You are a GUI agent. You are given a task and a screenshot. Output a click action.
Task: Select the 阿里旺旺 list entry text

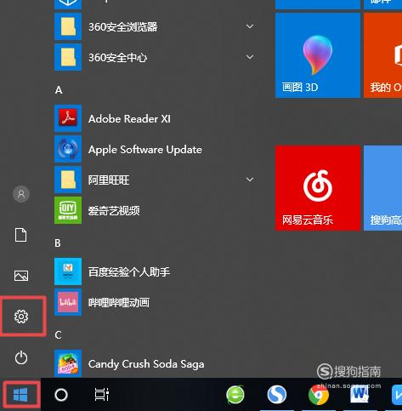pyautogui.click(x=109, y=180)
